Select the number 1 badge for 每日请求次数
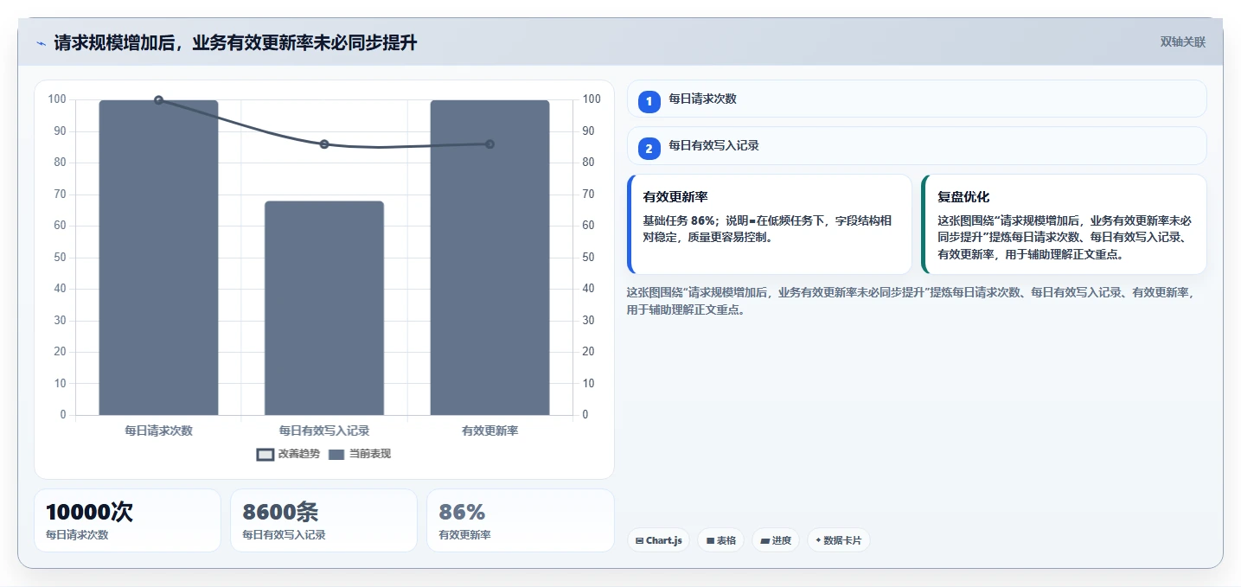This screenshot has height=587, width=1241. [x=649, y=102]
